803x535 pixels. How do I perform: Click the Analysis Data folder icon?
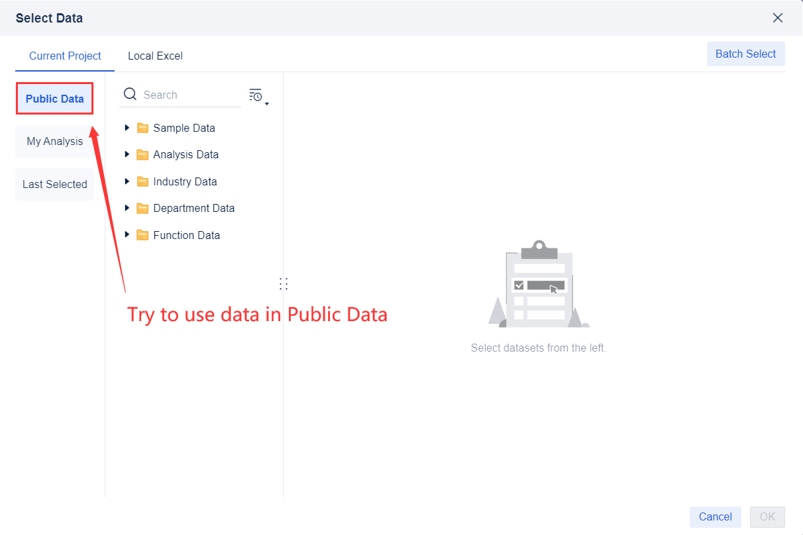pyautogui.click(x=143, y=154)
